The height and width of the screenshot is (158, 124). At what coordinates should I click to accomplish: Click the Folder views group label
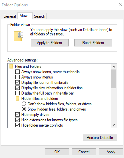[x=20, y=25]
